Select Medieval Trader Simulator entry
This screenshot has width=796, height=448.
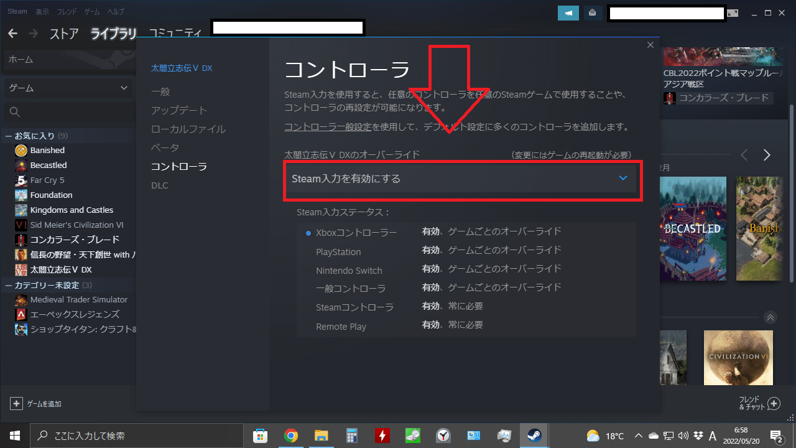coord(79,299)
